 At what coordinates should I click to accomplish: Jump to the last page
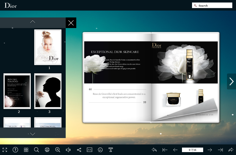click(x=220, y=150)
